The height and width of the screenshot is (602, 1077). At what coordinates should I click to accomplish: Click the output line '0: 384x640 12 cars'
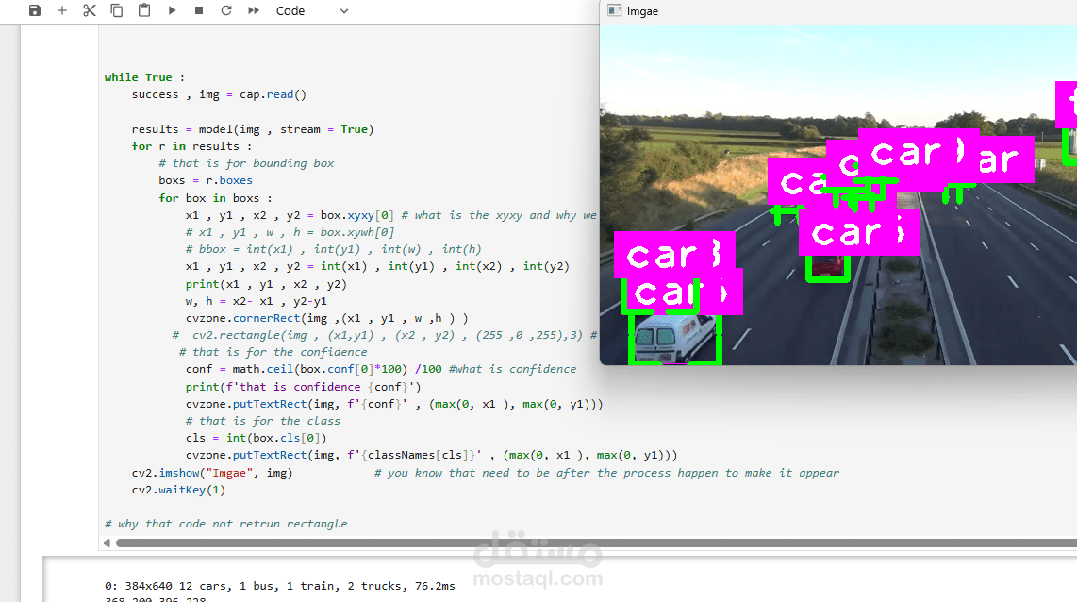[279, 586]
